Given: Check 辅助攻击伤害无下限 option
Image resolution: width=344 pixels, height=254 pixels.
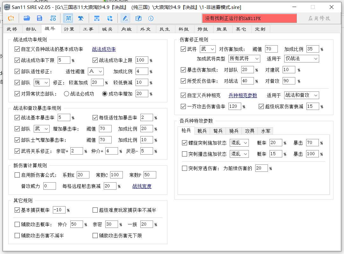Looking at the screenshot, I should 95,236.
